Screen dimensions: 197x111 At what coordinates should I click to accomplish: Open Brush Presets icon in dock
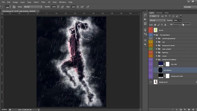pyautogui.click(x=145, y=34)
